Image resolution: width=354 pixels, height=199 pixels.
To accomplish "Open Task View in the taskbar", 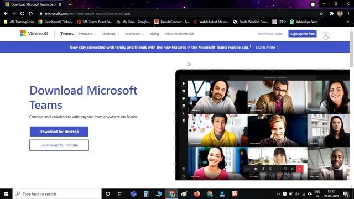I will tap(120, 194).
